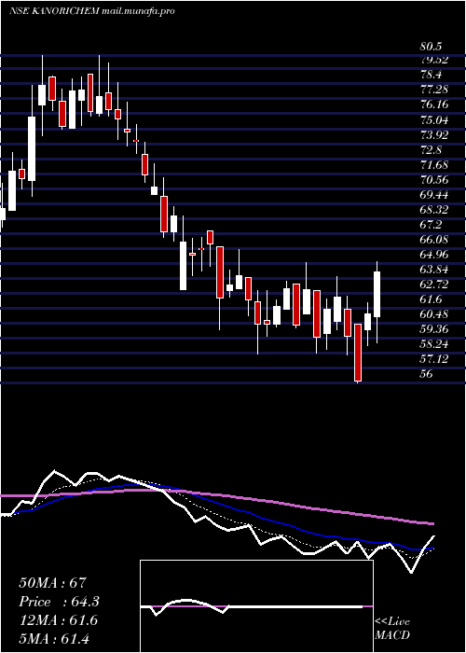Click the 77.28 price axis label
Viewport: 466px width, 653px height.
click(434, 90)
